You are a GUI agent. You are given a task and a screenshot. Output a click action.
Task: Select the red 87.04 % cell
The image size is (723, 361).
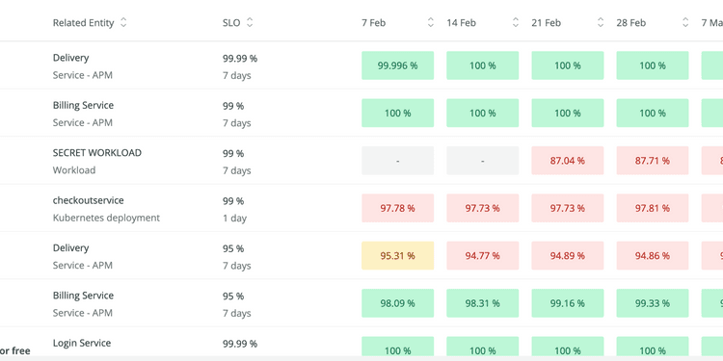click(567, 160)
